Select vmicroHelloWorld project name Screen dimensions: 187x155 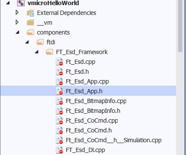(x=53, y=3)
